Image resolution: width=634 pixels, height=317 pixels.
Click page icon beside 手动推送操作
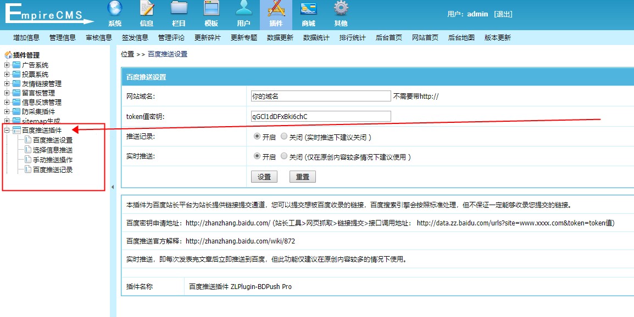click(28, 160)
